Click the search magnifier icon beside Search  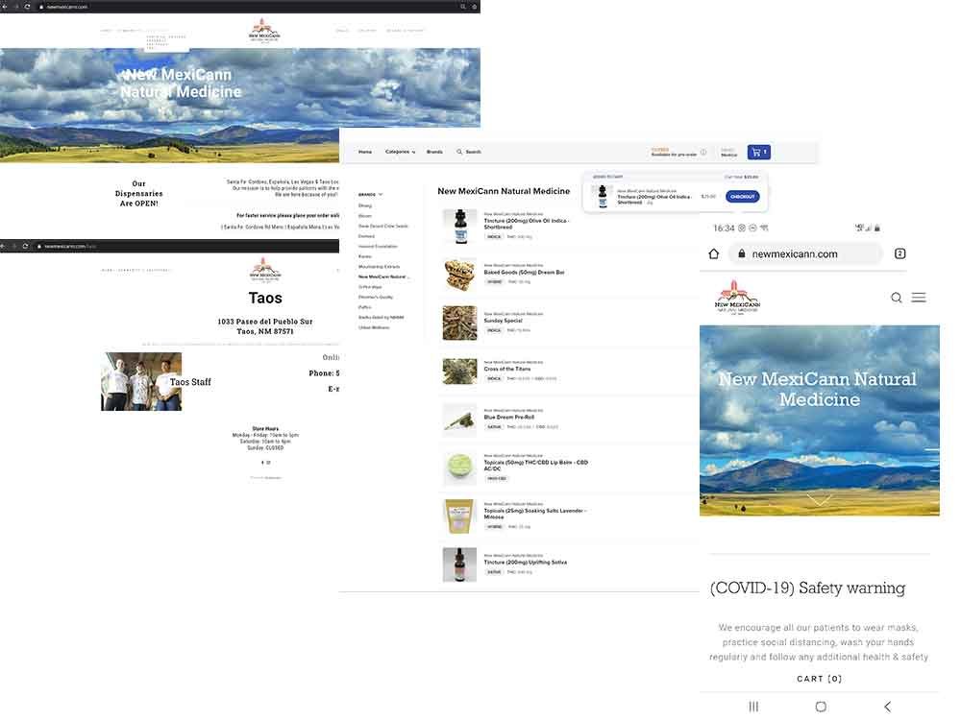coord(459,152)
